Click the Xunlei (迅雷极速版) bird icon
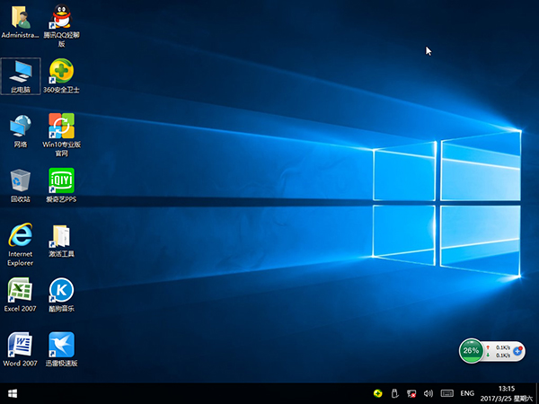This screenshot has height=404, width=539. (61, 345)
